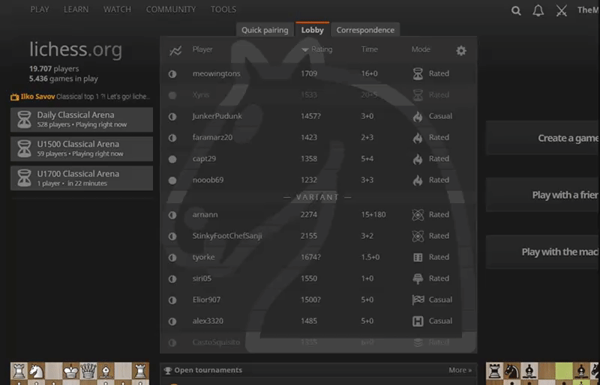
Task: Click trophy icon next to Open tournaments
Action: pos(167,370)
